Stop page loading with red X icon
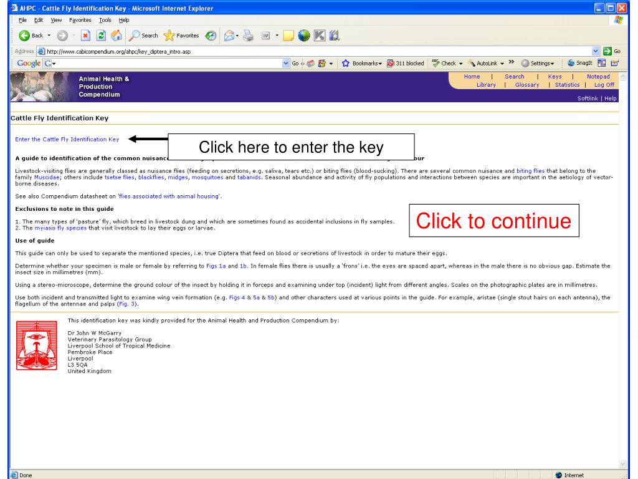The width and height of the screenshot is (638, 479). click(85, 36)
